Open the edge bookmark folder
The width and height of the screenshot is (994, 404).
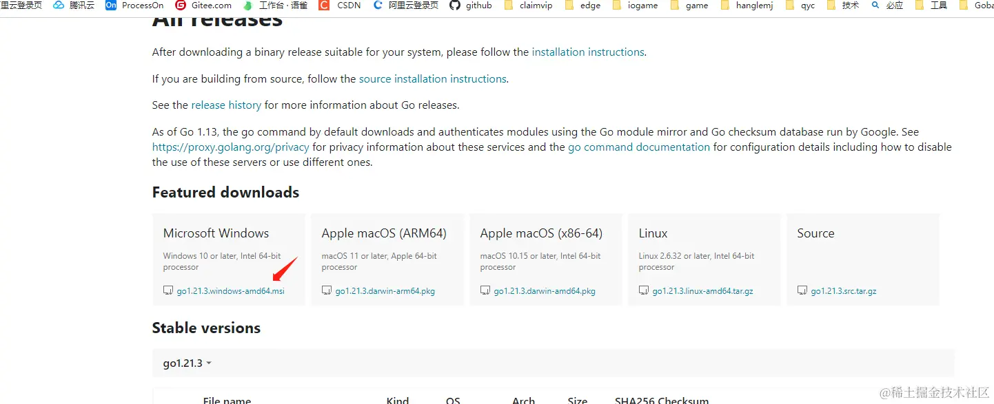pos(582,6)
